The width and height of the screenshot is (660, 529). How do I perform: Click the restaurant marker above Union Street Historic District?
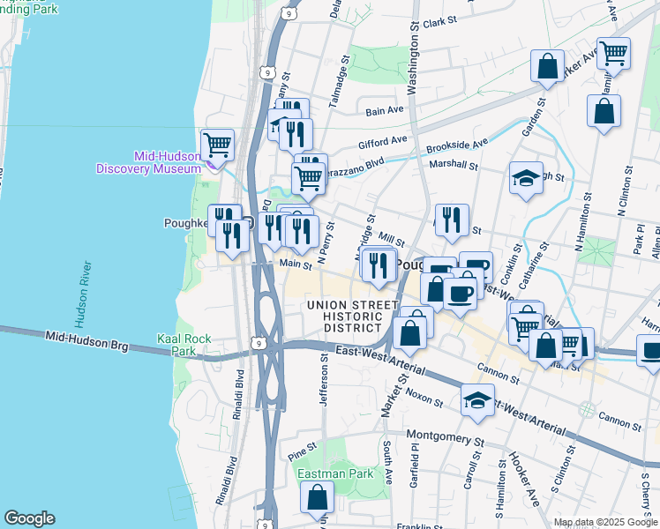379,267
